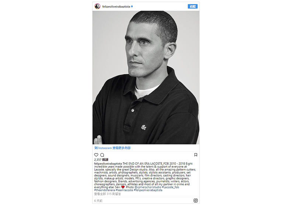Open the black and white portrait photo

point(146,78)
